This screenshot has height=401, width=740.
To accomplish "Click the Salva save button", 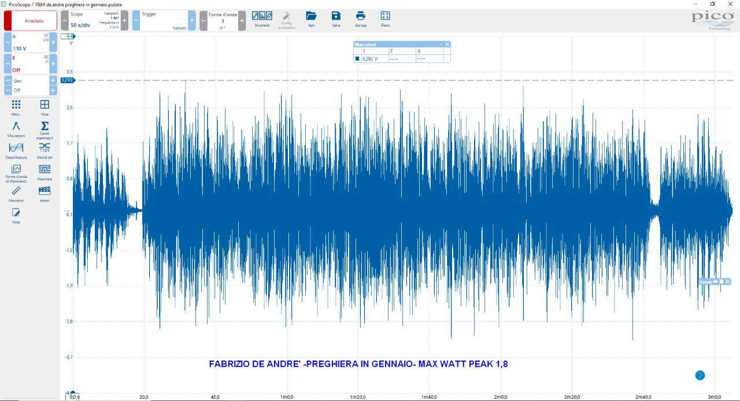I will coord(336,19).
